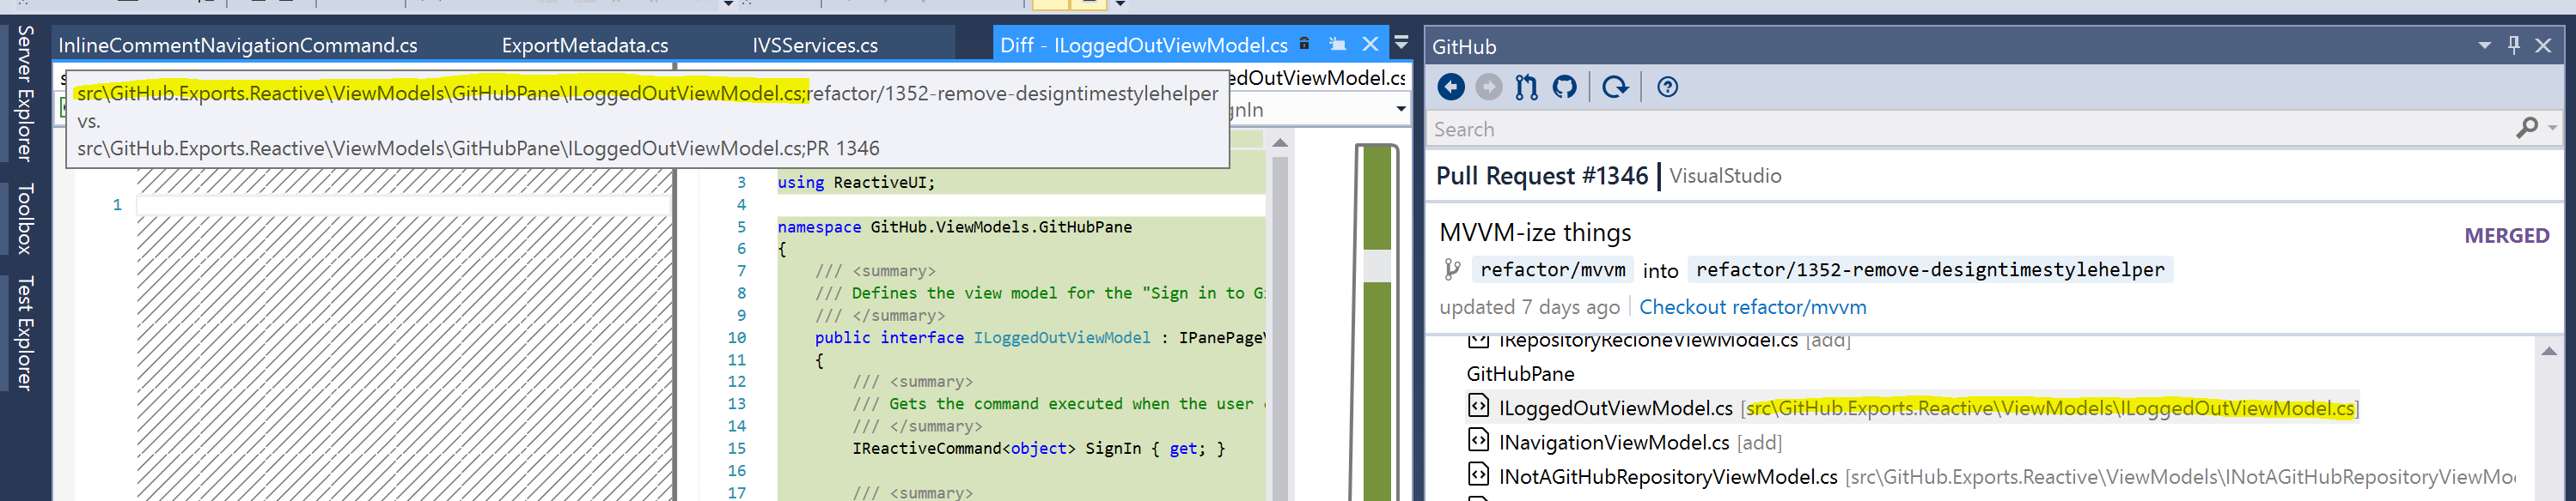Screen dimensions: 2576x501
Task: Click Pull Request #1346 heading
Action: [1541, 176]
